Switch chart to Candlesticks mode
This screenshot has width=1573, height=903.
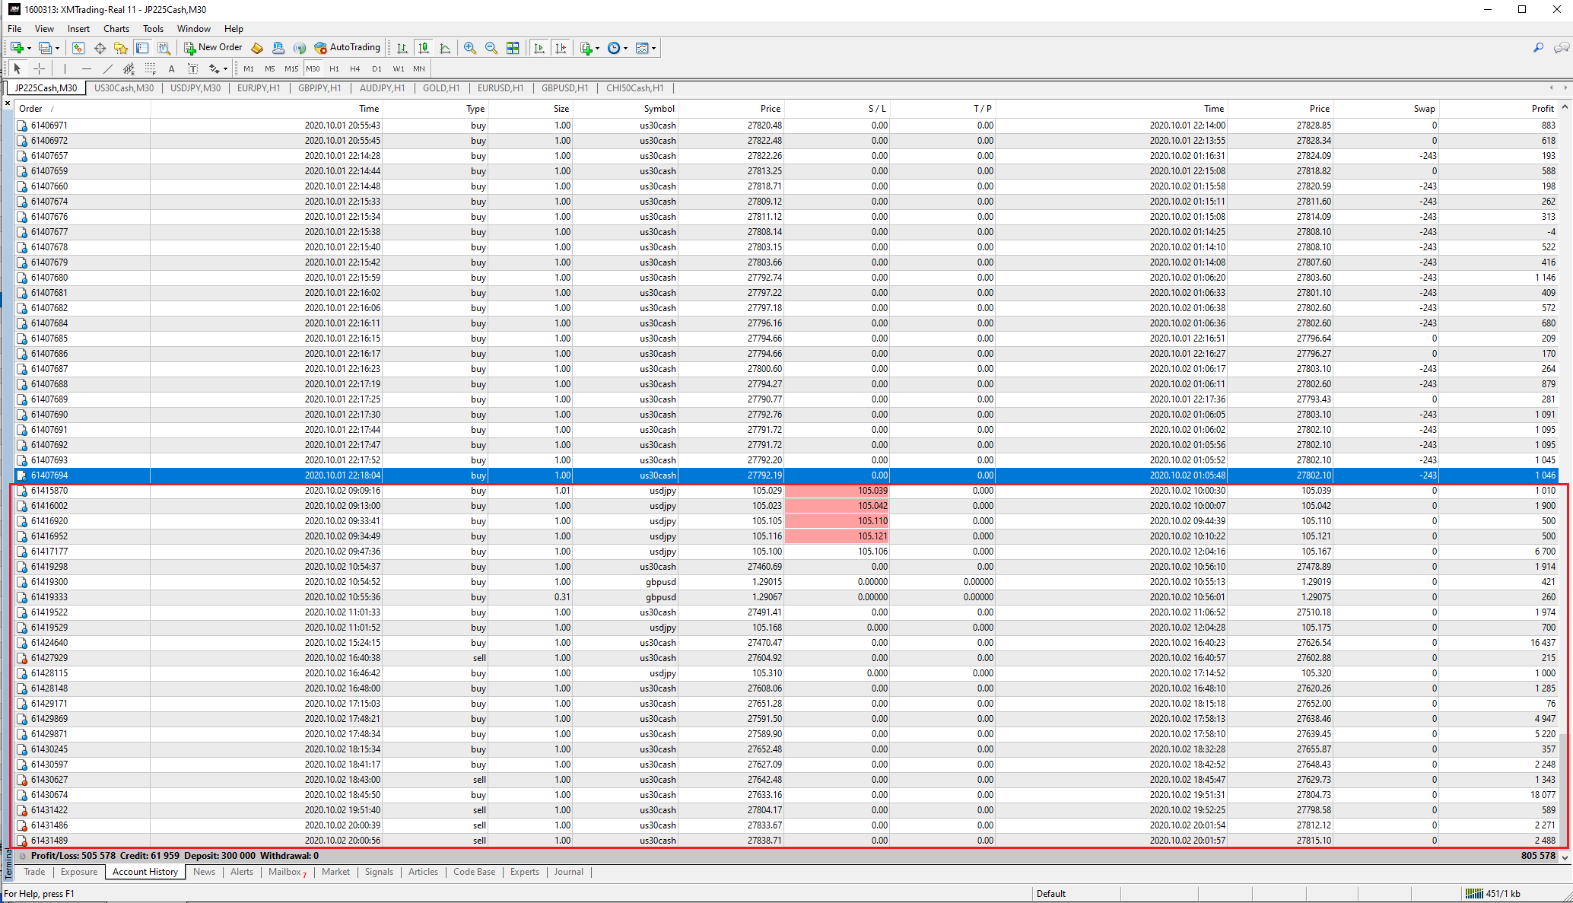tap(424, 48)
